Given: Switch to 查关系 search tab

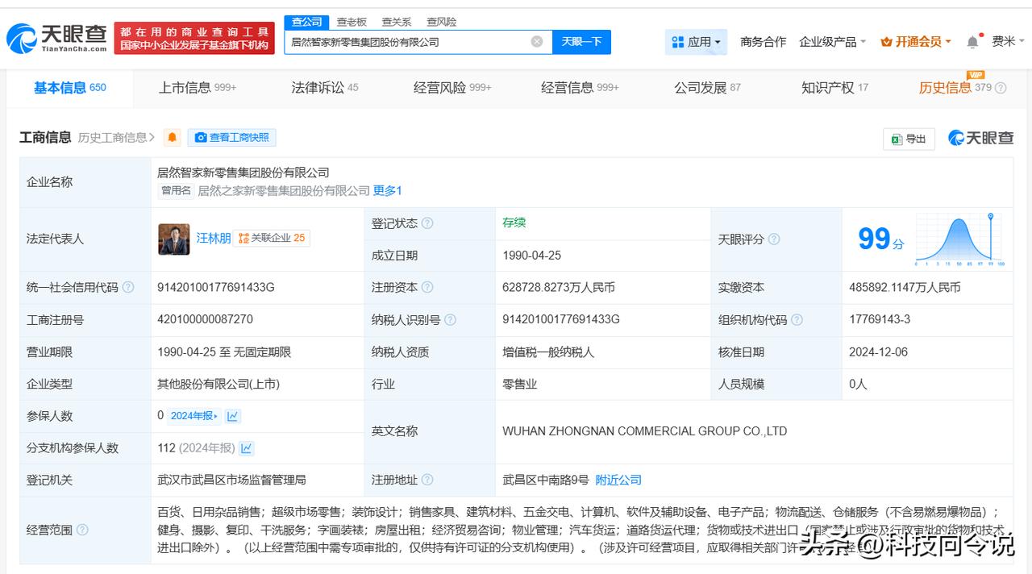Looking at the screenshot, I should [397, 22].
